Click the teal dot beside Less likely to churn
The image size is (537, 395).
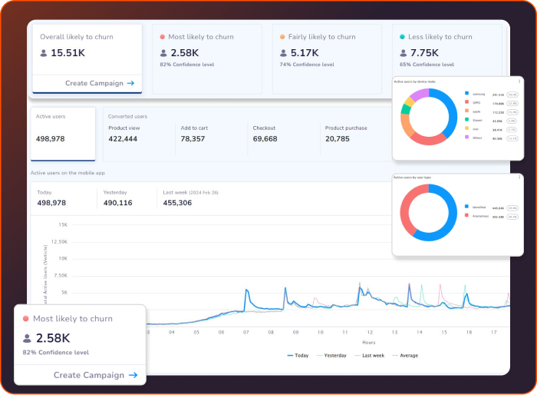(401, 37)
